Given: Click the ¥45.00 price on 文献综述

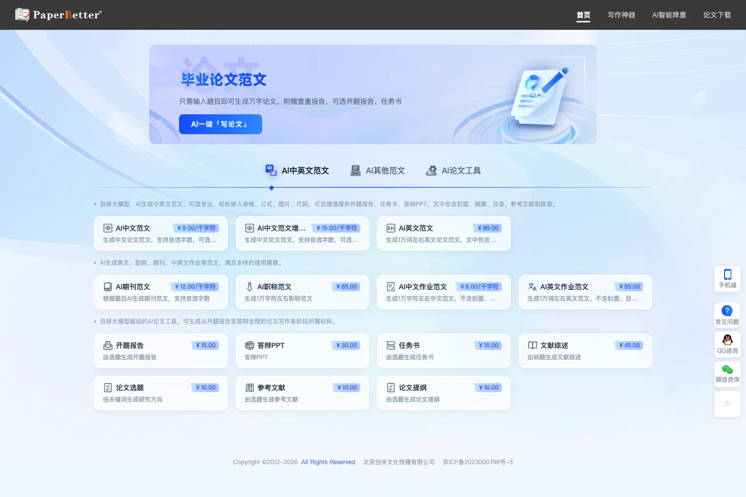Looking at the screenshot, I should [x=629, y=345].
